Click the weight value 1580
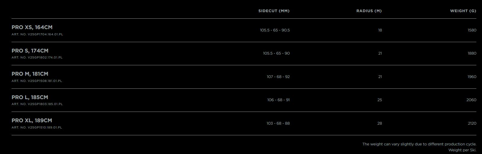The image size is (482, 154). 472,30
